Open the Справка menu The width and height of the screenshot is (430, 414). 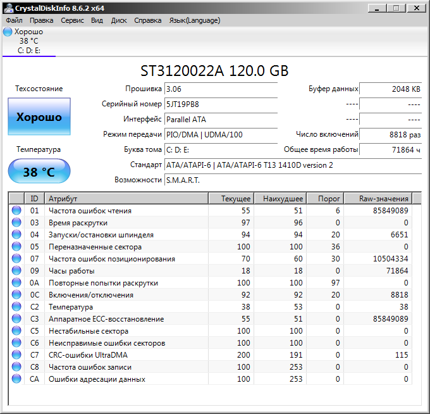click(x=147, y=20)
